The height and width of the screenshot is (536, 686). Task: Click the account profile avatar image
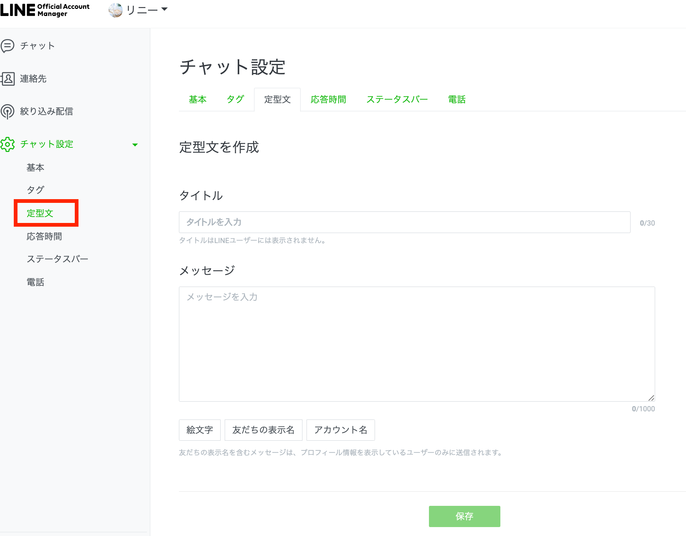tap(115, 10)
